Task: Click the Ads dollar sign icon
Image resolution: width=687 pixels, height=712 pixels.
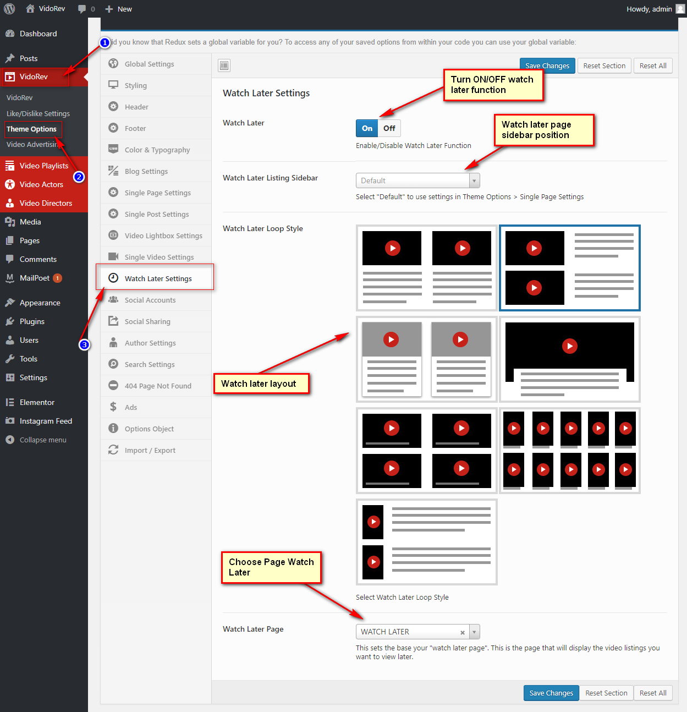Action: coord(113,407)
